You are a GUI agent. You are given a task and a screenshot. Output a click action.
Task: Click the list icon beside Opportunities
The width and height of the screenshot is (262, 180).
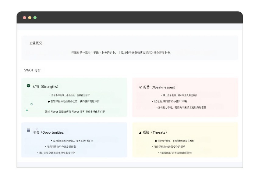pyautogui.click(x=29, y=130)
